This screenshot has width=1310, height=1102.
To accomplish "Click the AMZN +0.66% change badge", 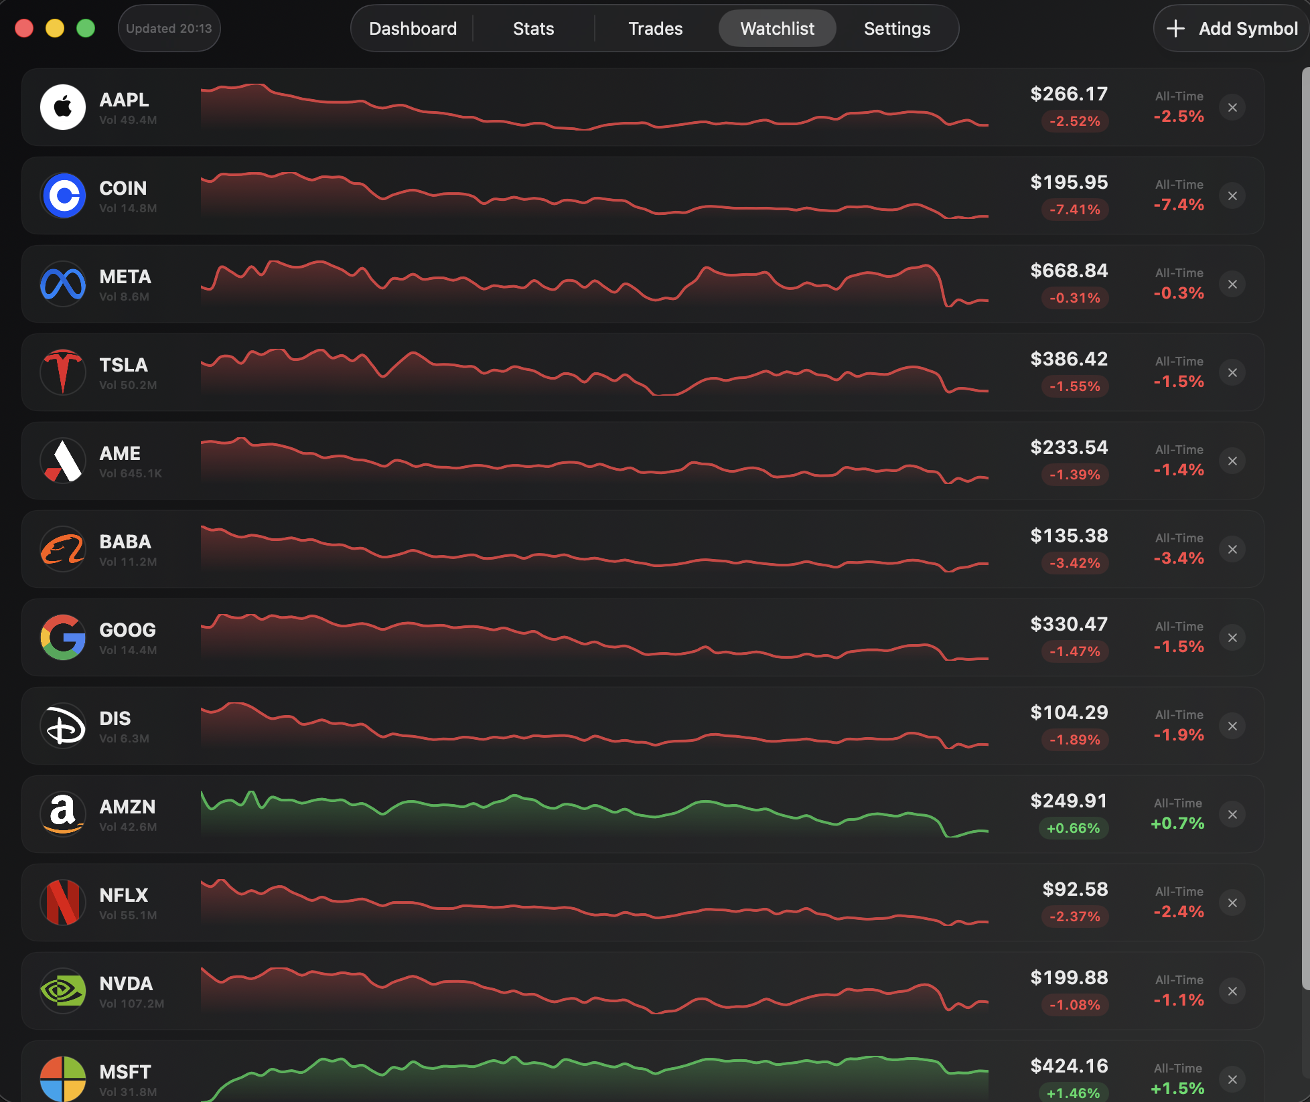I will [1074, 828].
